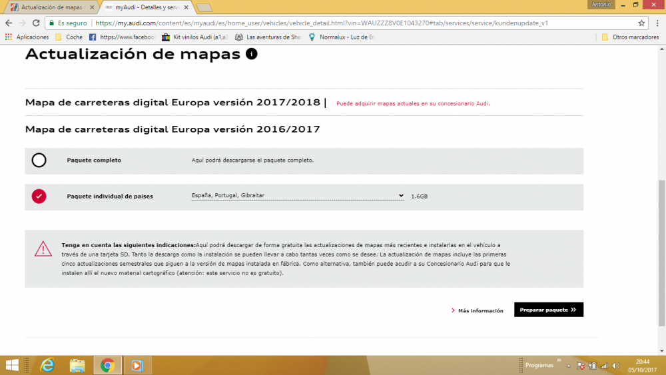Show hidden system tray icons
Viewport: 666px width, 375px height.
pos(569,366)
